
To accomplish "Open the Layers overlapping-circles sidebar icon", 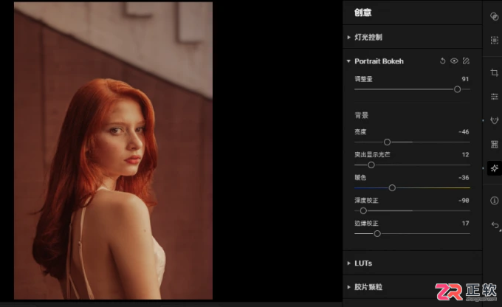I will pos(494,16).
